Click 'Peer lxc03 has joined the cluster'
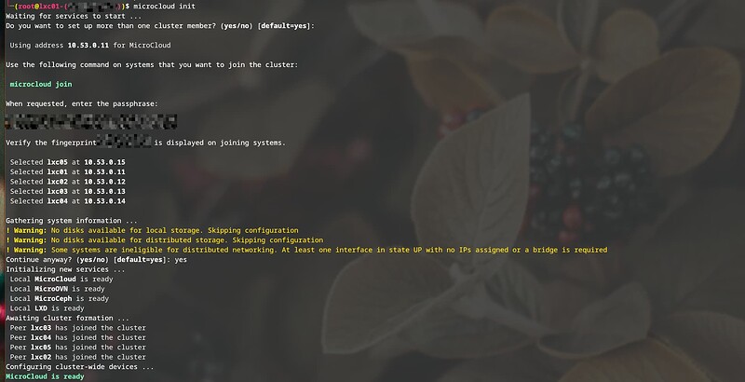Image resolution: width=745 pixels, height=382 pixels. [x=78, y=328]
